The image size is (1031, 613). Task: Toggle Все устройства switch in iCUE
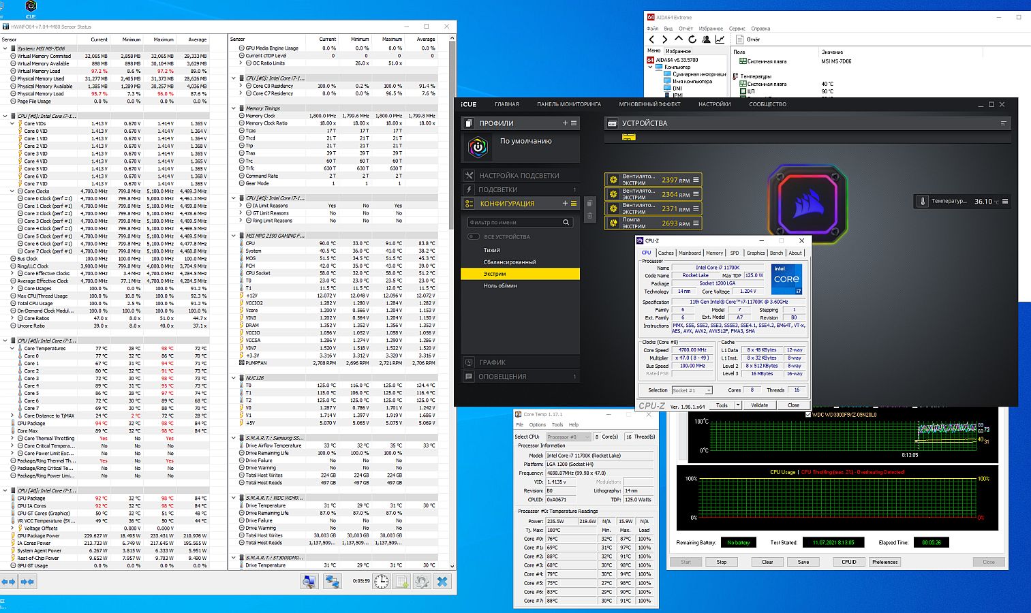(x=473, y=236)
